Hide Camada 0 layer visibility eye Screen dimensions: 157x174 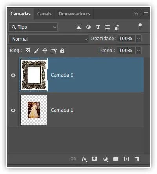13,75
